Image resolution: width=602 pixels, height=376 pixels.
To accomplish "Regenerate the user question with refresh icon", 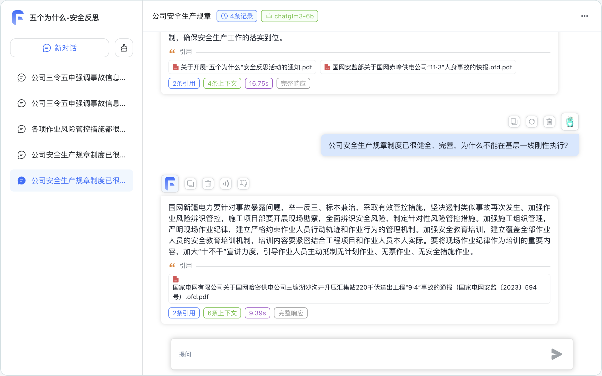I will pos(531,122).
